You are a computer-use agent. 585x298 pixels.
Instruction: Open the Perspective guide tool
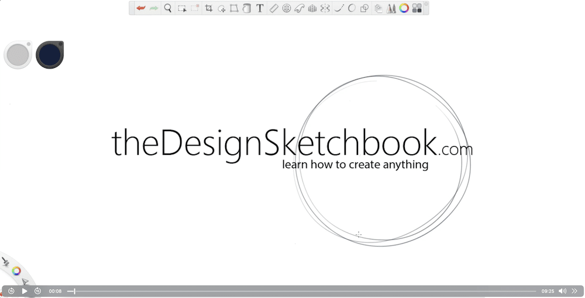click(312, 8)
